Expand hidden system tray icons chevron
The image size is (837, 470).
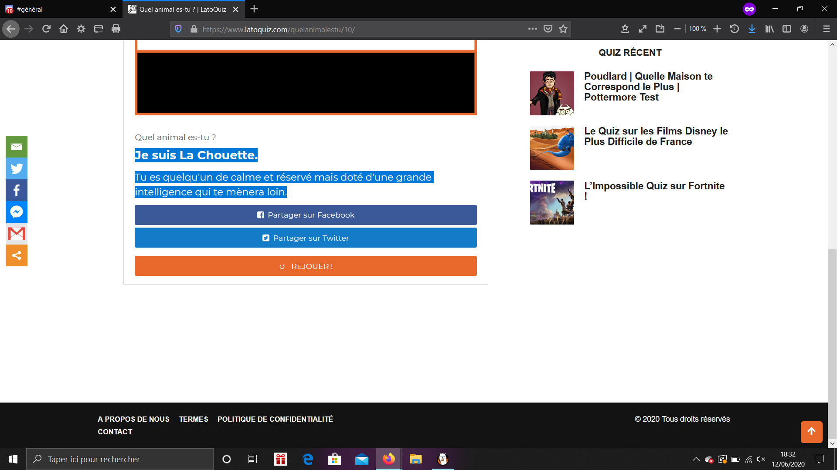[x=696, y=459]
